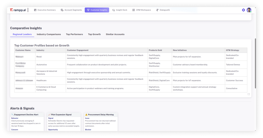
Task: Expand the table using fullscreen icon
Action: coord(249,94)
